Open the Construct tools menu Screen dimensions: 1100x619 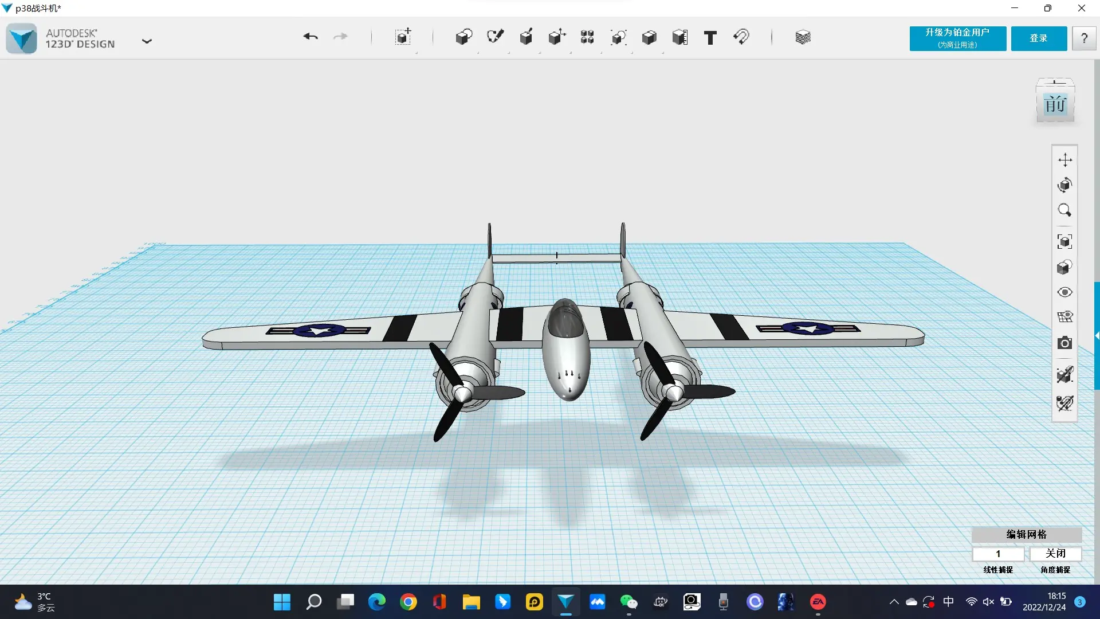coord(526,37)
